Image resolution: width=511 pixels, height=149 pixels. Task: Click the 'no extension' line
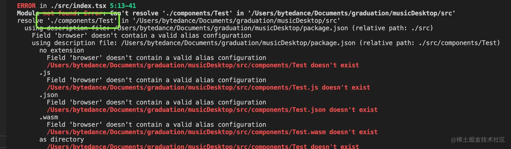62,50
